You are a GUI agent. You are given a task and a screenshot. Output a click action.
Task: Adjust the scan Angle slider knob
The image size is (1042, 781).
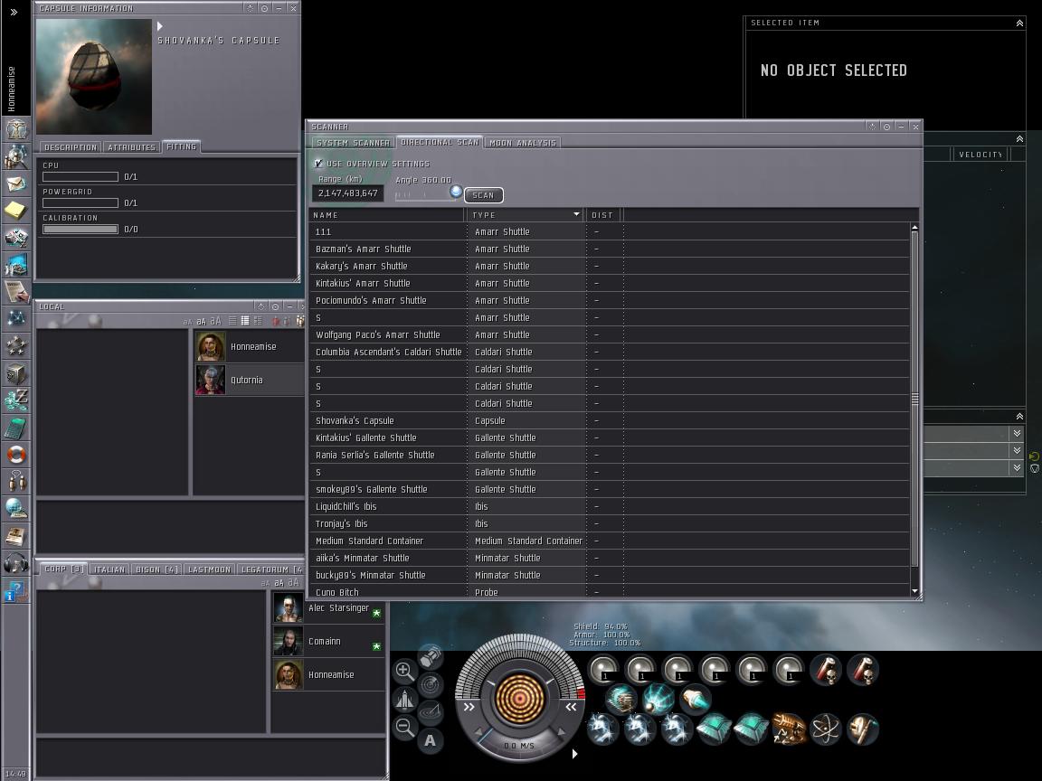(x=455, y=192)
